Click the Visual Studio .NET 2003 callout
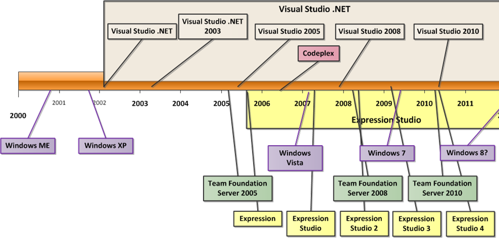 click(213, 26)
